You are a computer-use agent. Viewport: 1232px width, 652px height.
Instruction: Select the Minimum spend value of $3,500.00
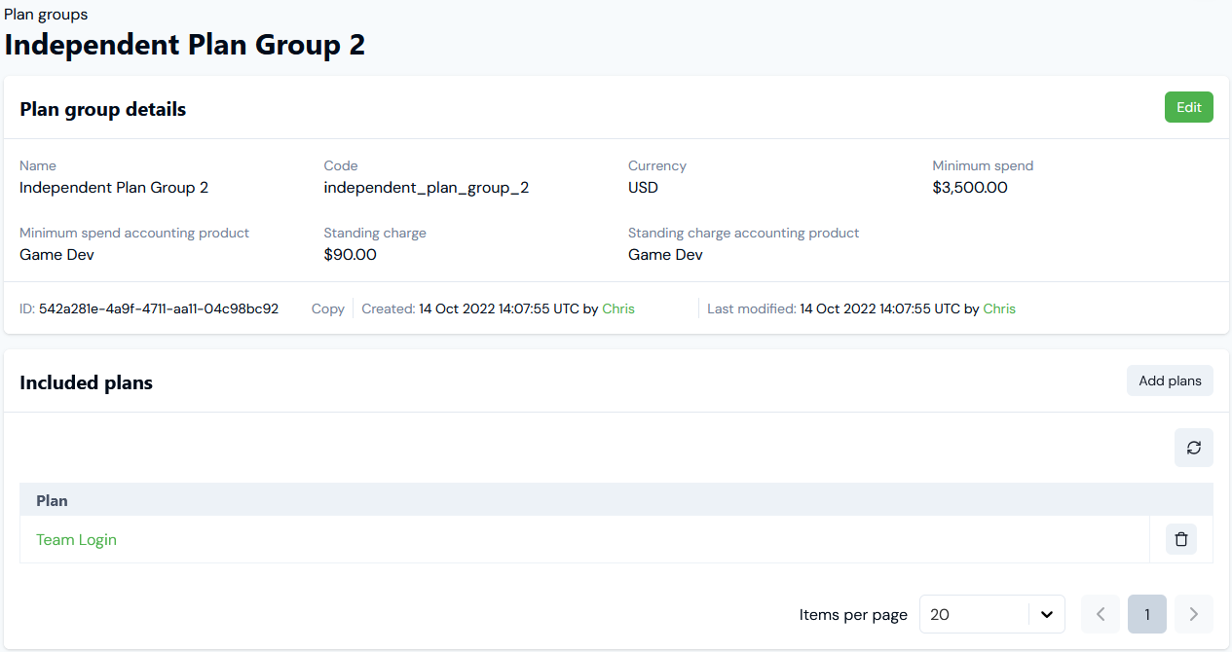point(970,187)
